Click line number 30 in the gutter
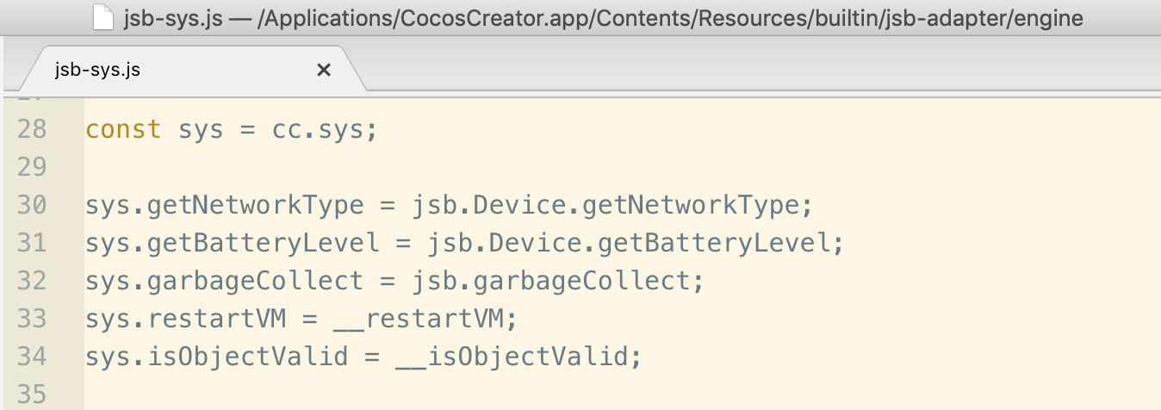The height and width of the screenshot is (410, 1161). (x=32, y=205)
